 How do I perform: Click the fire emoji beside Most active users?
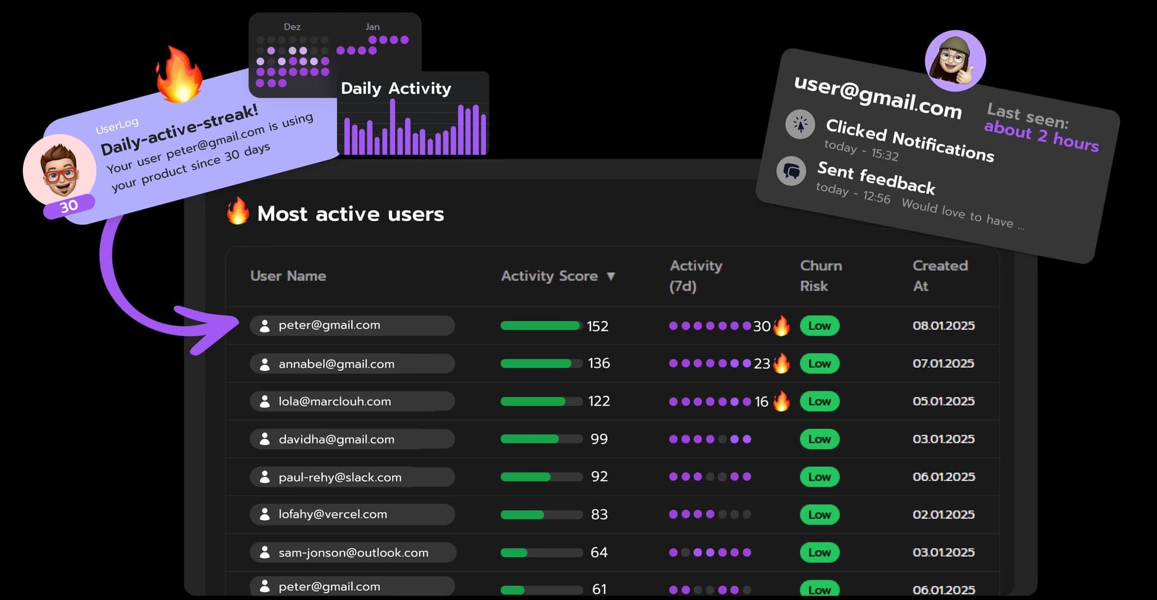point(237,214)
